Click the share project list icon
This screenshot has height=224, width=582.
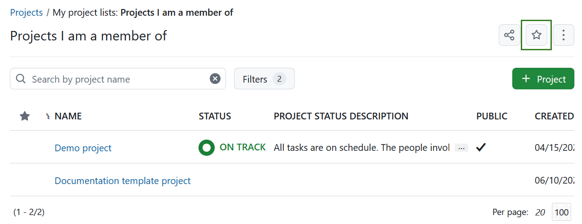509,35
